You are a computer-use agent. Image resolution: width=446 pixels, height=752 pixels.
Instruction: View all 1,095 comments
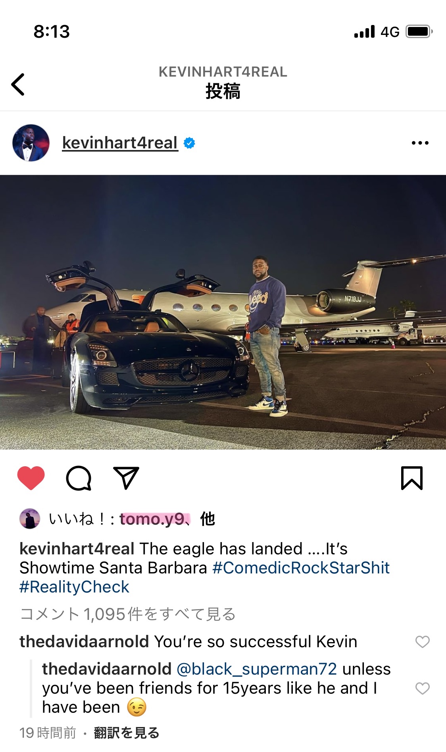click(128, 614)
